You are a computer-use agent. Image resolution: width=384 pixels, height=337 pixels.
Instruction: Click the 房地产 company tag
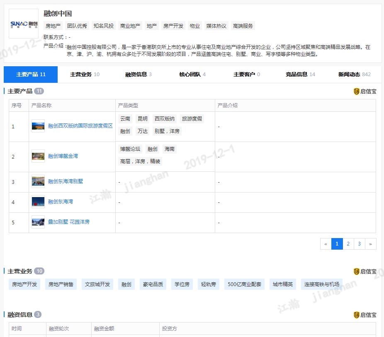[53, 26]
